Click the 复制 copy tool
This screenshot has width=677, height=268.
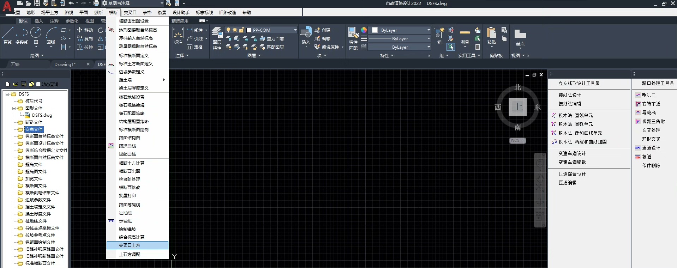tap(85, 38)
